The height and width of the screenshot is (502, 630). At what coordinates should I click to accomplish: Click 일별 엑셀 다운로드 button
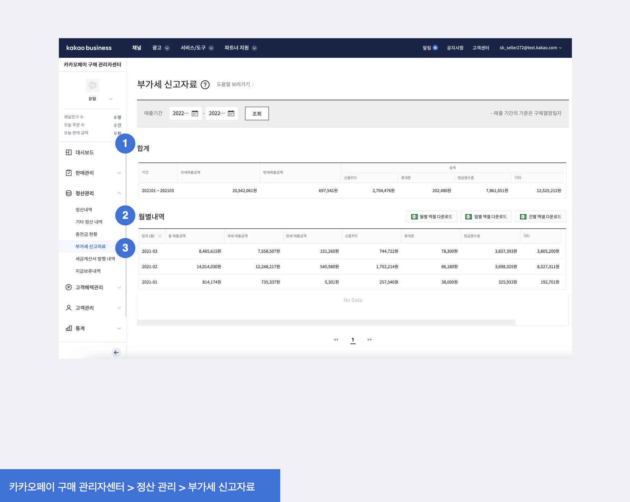[486, 217]
